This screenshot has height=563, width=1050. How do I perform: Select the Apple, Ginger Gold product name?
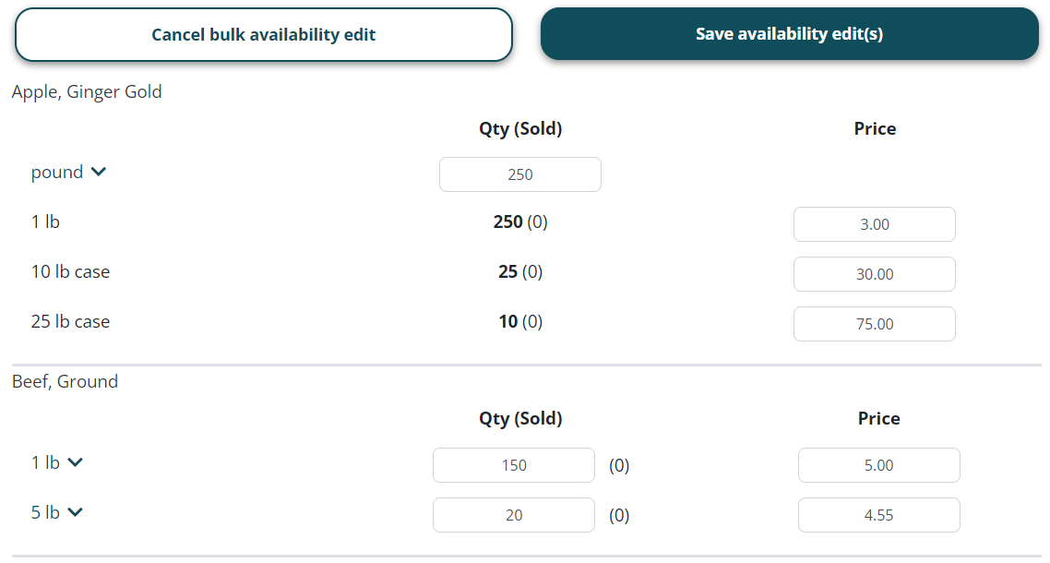(87, 91)
